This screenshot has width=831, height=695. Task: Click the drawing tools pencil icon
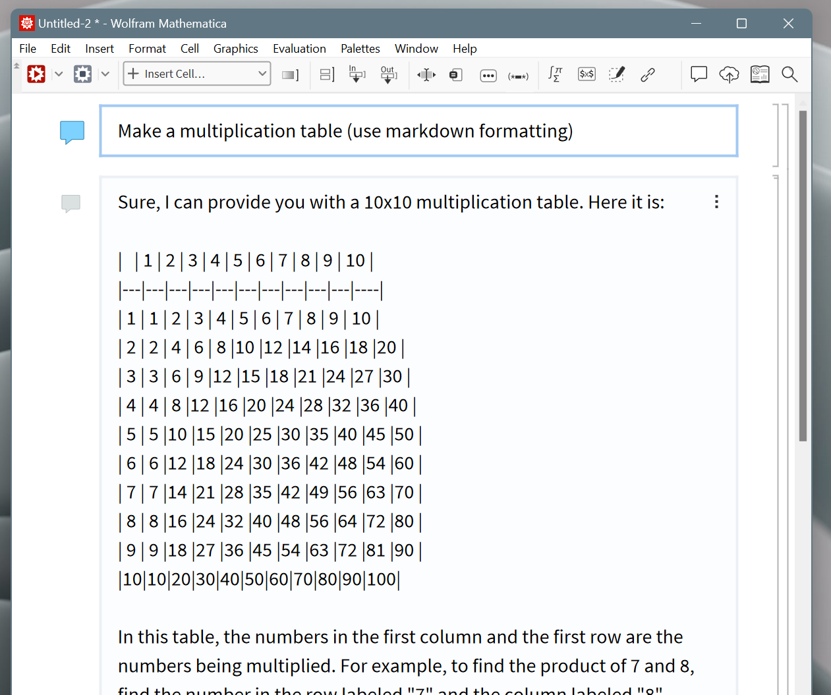[x=617, y=74]
